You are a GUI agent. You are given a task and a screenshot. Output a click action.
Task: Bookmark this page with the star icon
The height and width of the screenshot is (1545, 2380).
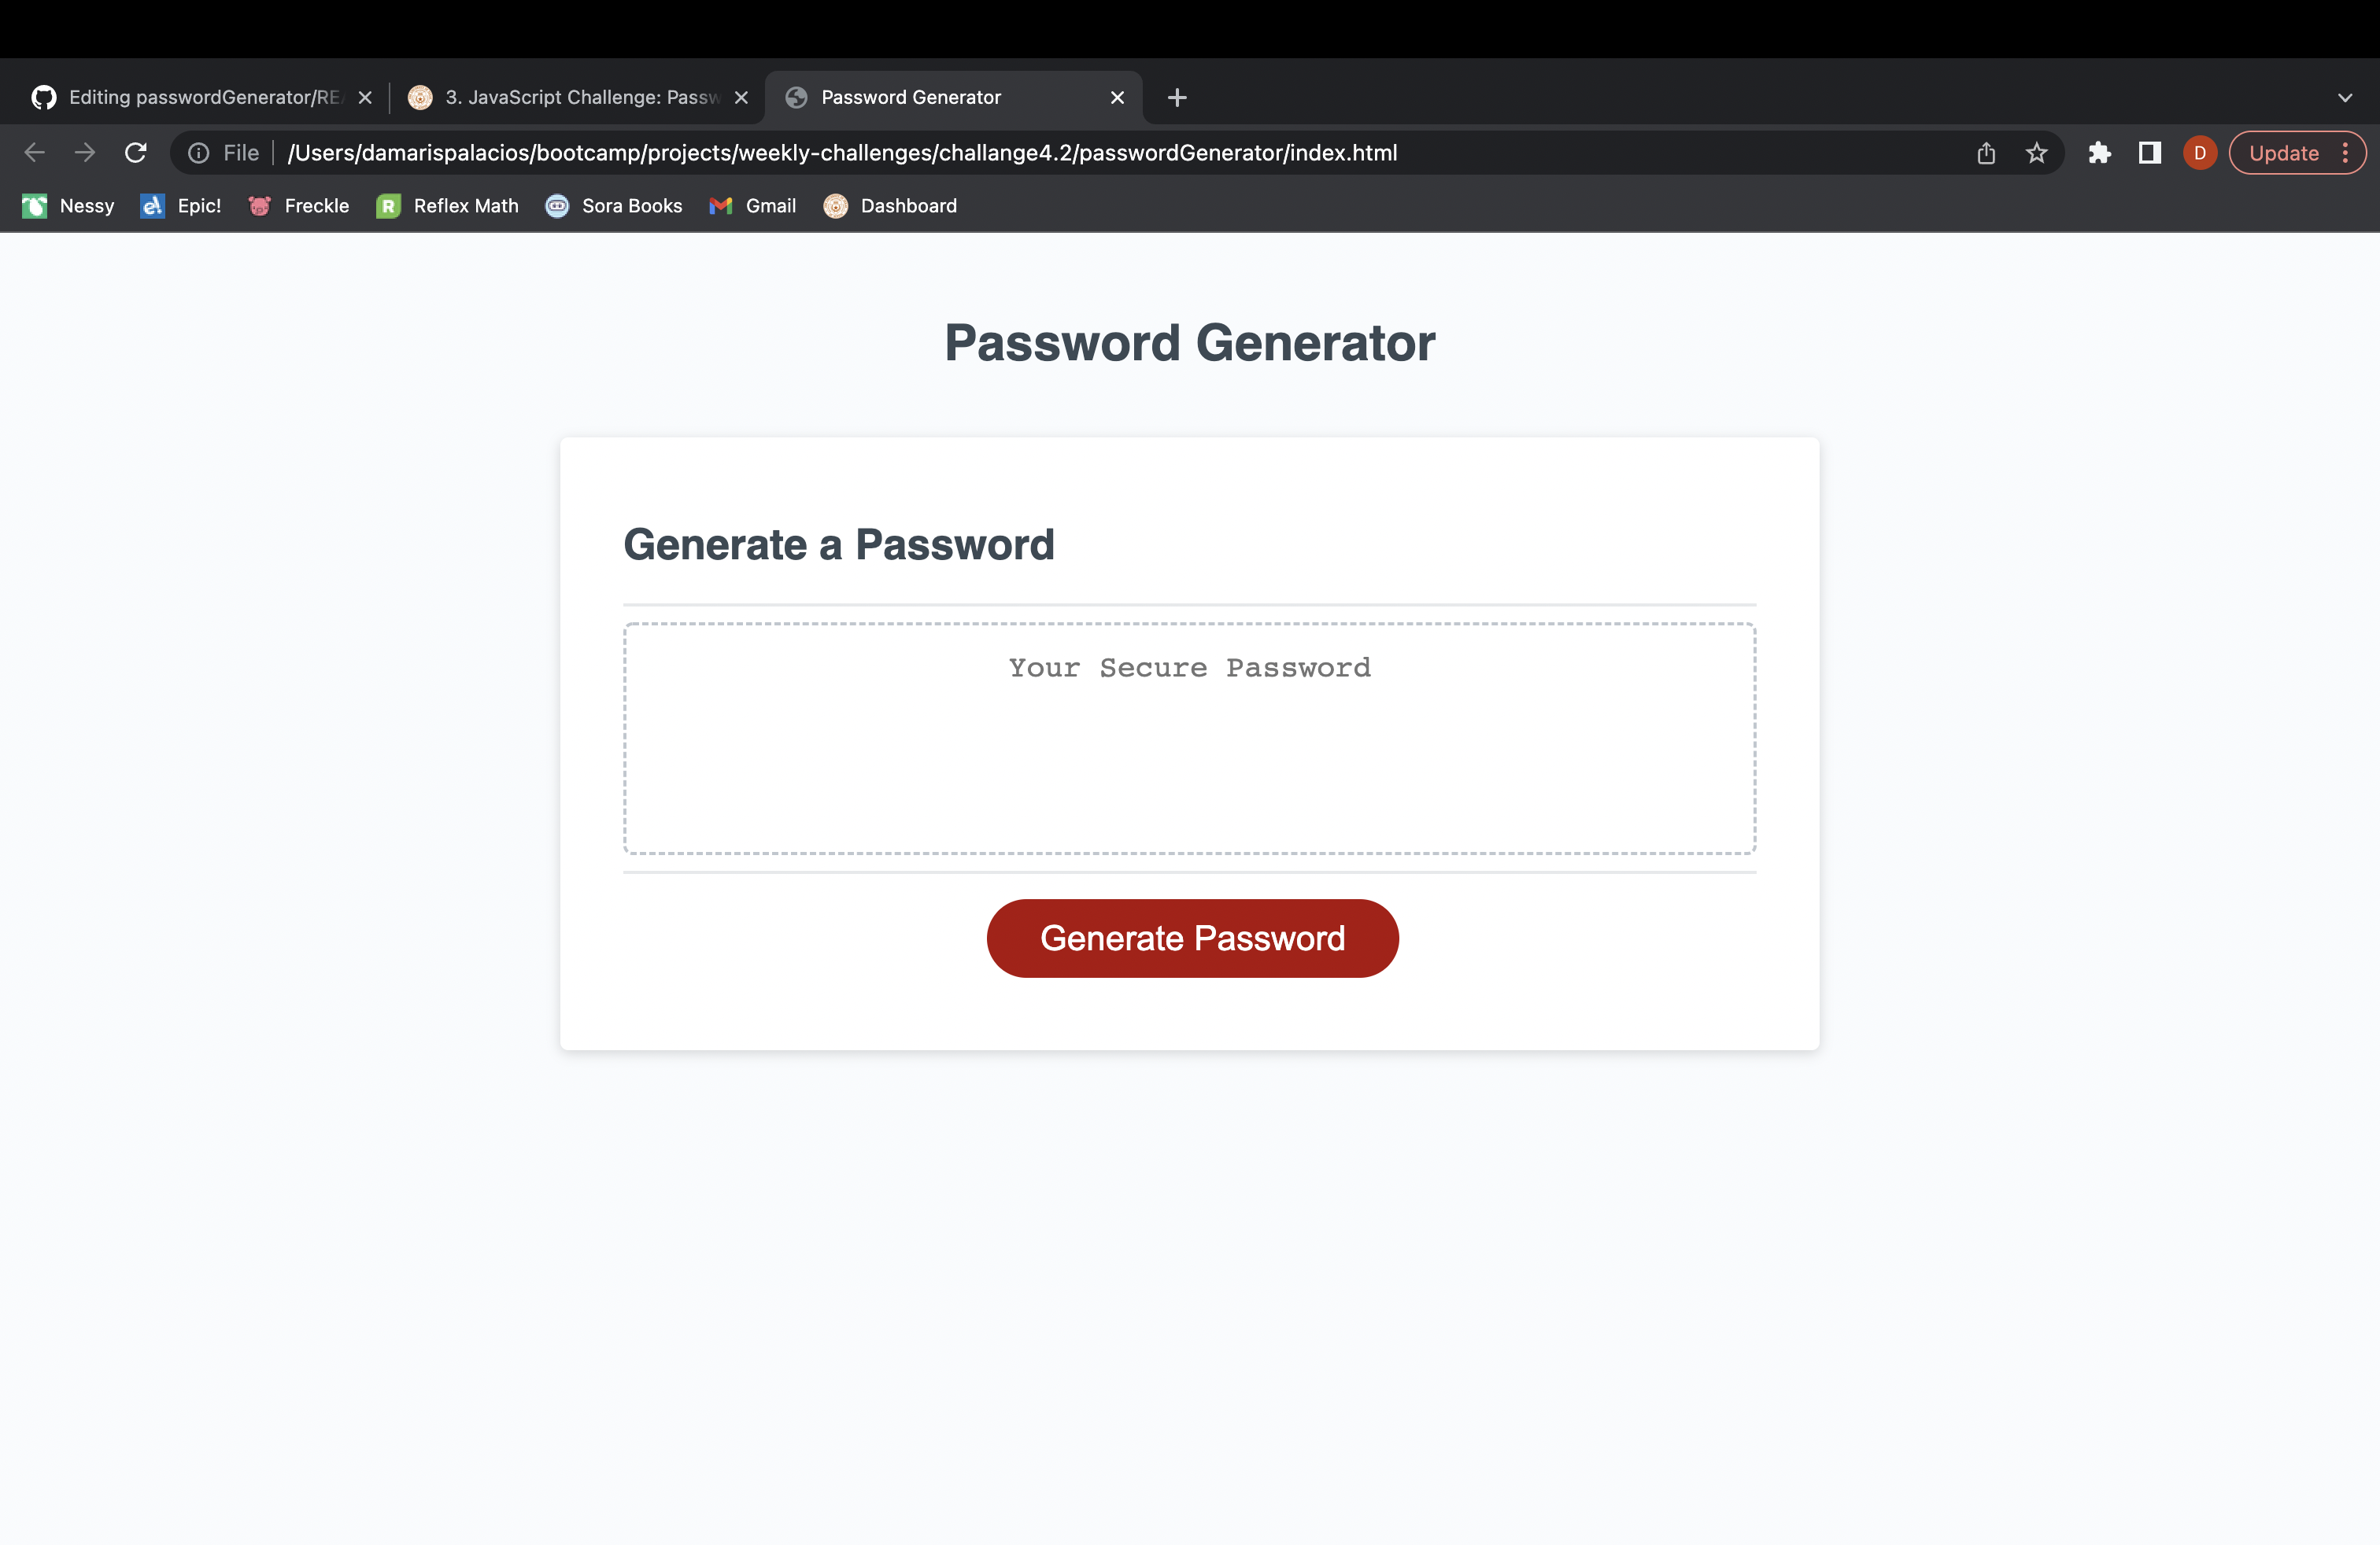[2038, 153]
